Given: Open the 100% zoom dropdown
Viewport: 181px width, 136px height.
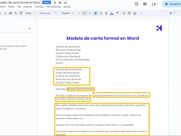Looking at the screenshot, I should [30, 13].
